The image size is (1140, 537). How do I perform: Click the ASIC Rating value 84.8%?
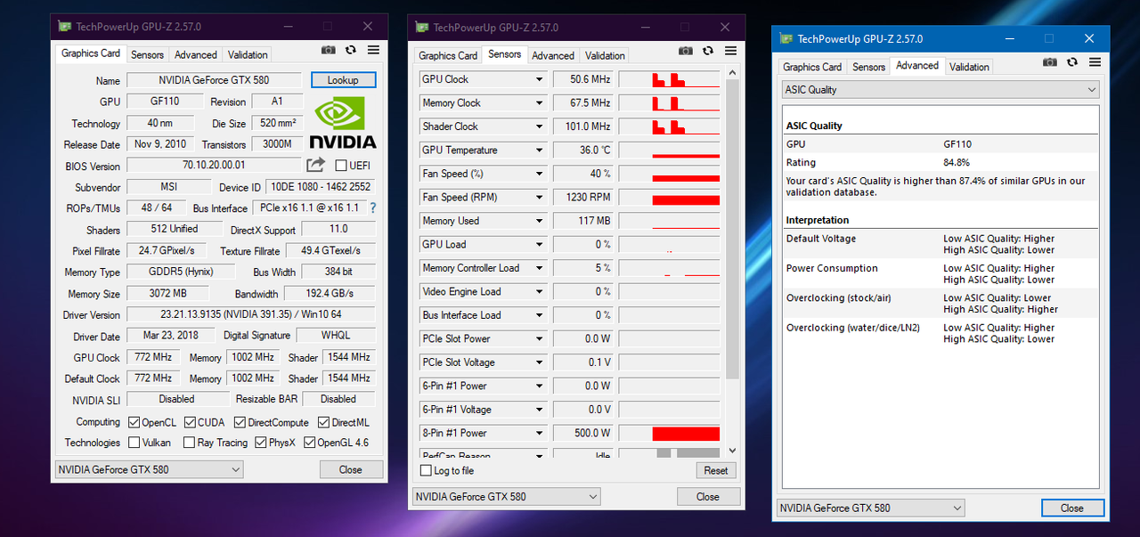click(x=957, y=163)
